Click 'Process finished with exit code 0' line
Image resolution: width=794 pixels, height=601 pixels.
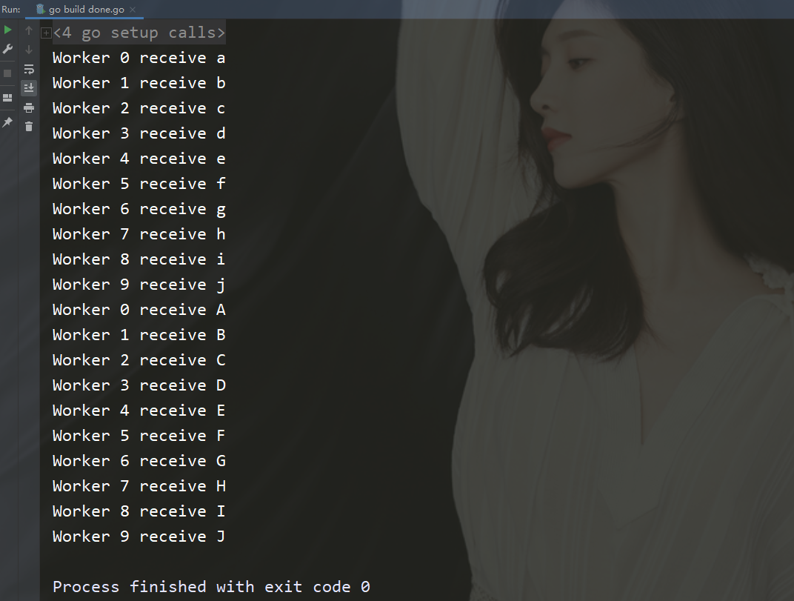click(x=211, y=587)
